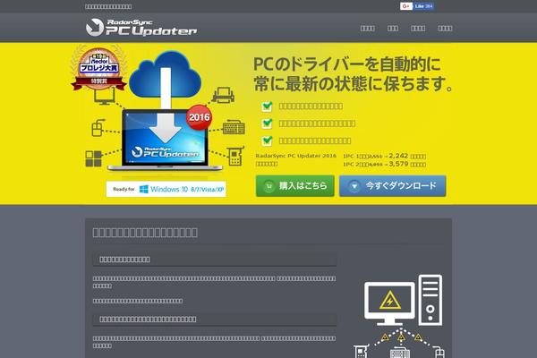The image size is (537, 358).
Task: Click the 常に最新の状態に保ちます headline line
Action: pos(354,84)
